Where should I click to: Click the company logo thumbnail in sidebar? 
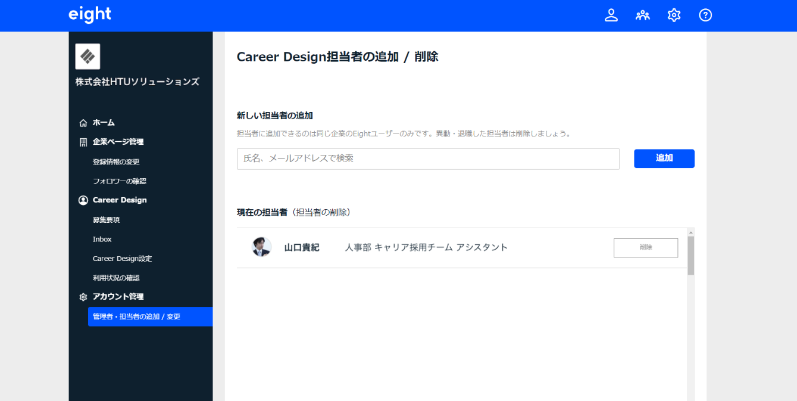(87, 57)
